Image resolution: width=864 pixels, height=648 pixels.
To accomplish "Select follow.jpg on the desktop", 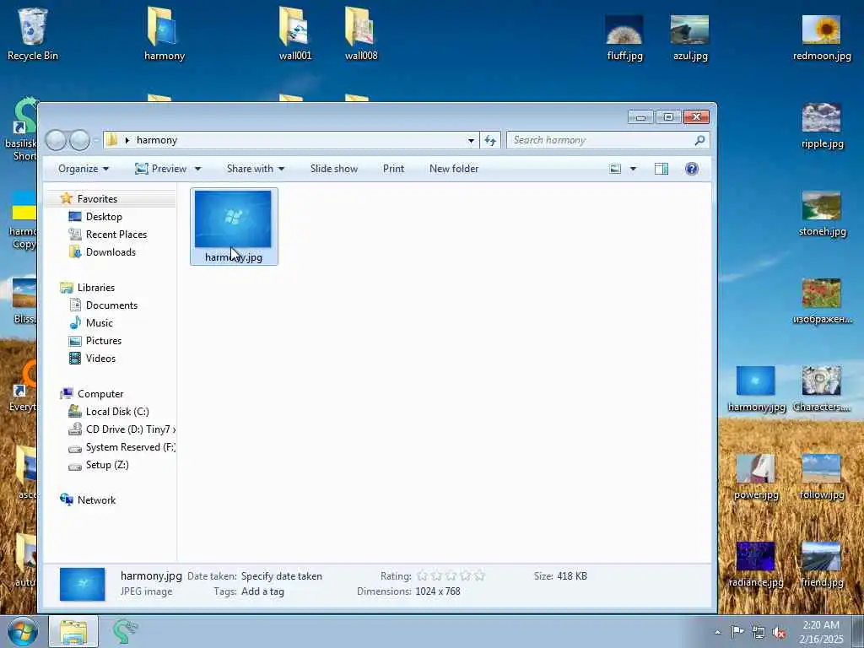I will 822,478.
